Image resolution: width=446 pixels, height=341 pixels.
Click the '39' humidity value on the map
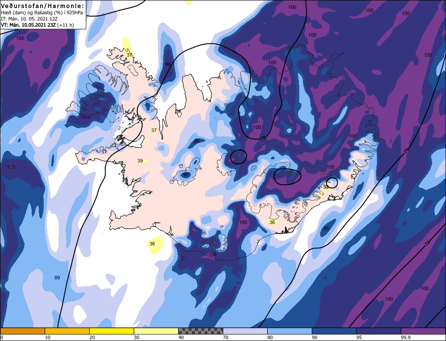tap(140, 161)
